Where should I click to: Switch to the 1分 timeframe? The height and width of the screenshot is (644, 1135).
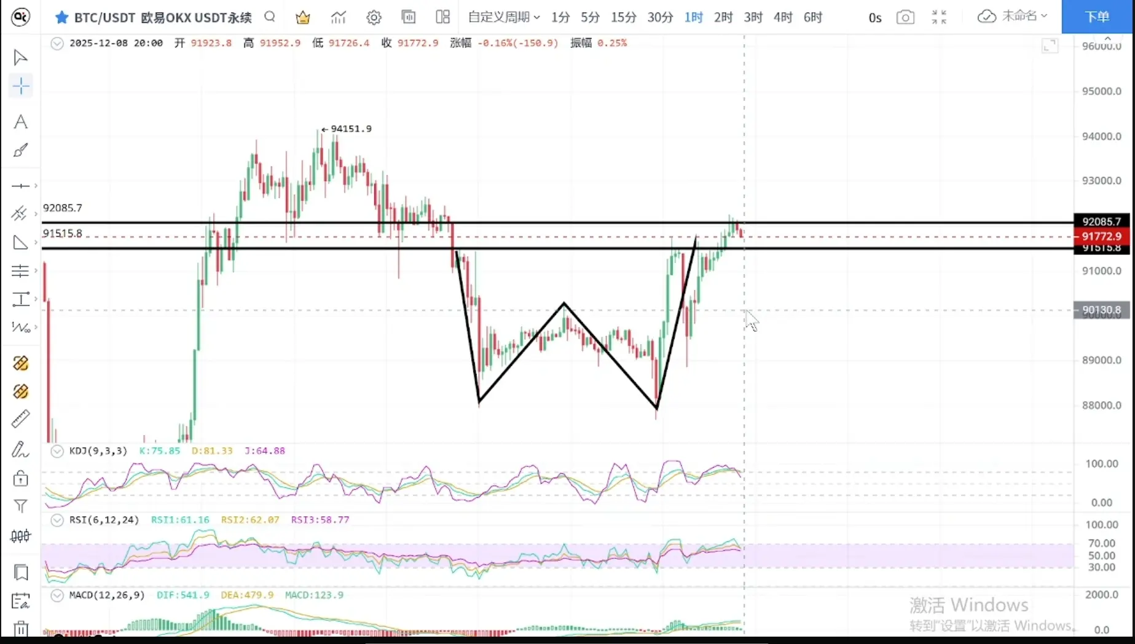click(x=560, y=17)
